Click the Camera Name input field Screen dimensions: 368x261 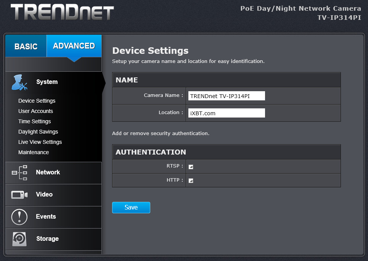[x=227, y=96]
